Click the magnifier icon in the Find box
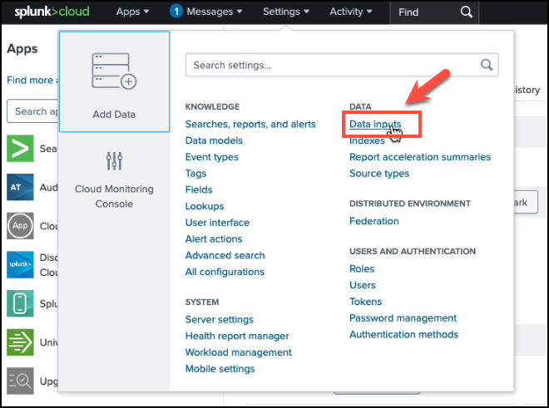 (467, 12)
